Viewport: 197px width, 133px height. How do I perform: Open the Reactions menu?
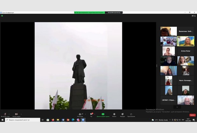point(122,114)
